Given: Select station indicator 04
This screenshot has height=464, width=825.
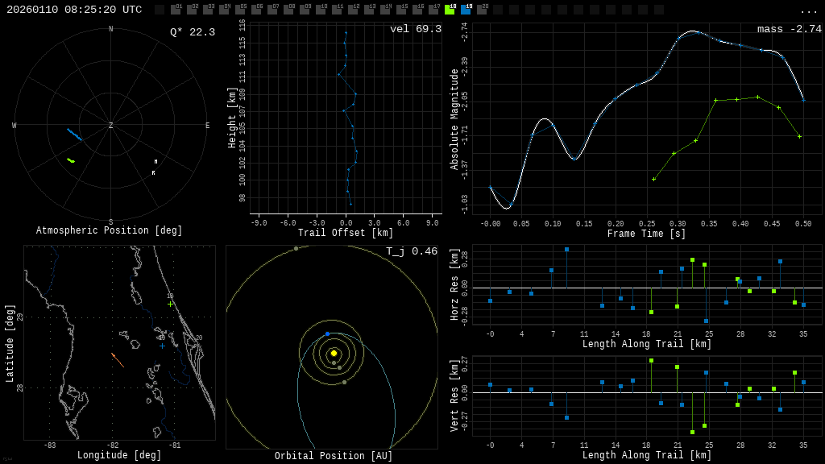Looking at the screenshot, I should [224, 10].
